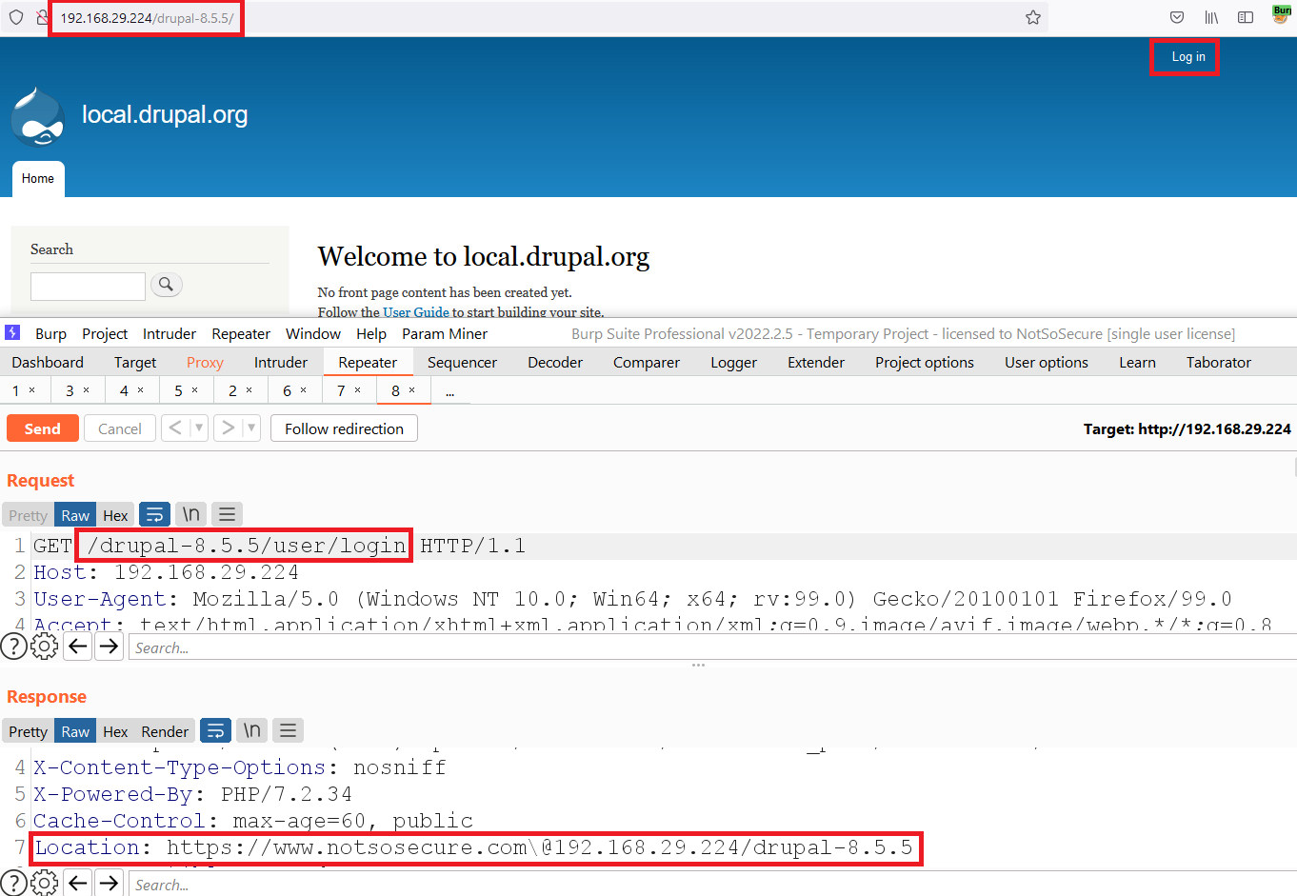Open request panel settings gear icon

[x=44, y=647]
